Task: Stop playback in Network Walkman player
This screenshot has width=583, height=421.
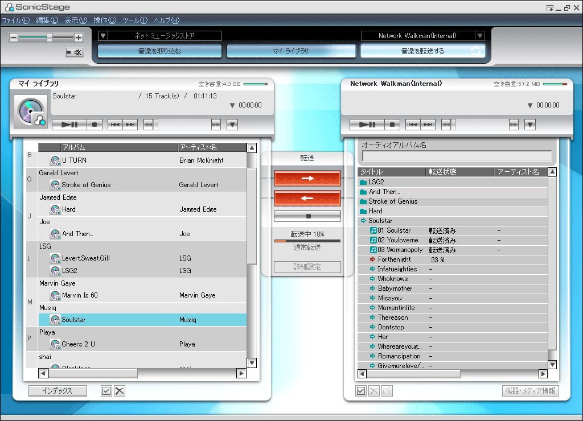Action: [392, 125]
